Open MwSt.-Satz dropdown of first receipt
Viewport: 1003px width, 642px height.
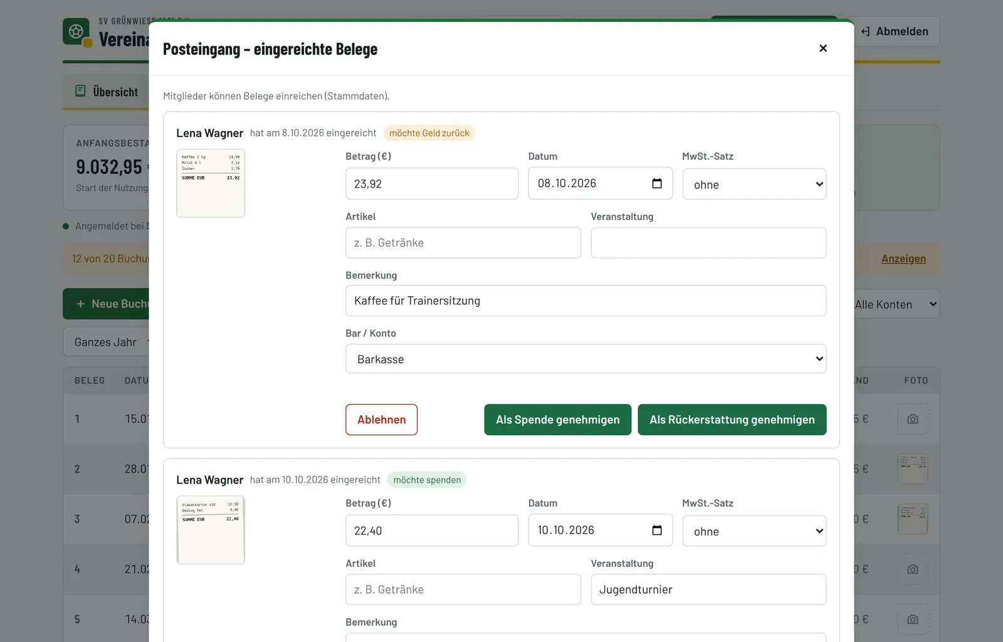(x=754, y=184)
